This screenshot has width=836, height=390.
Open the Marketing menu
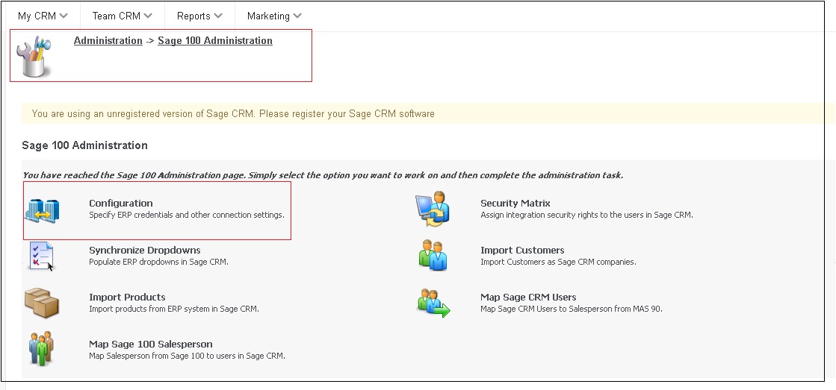275,16
